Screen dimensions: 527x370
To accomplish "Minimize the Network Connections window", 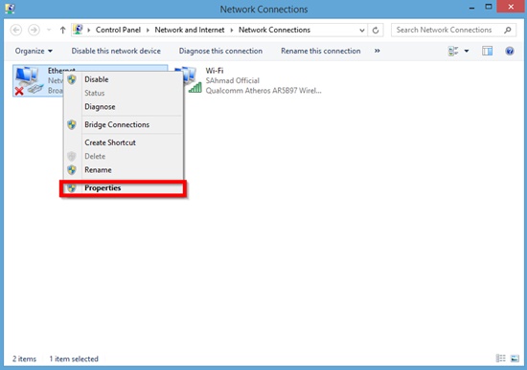I will point(471,8).
